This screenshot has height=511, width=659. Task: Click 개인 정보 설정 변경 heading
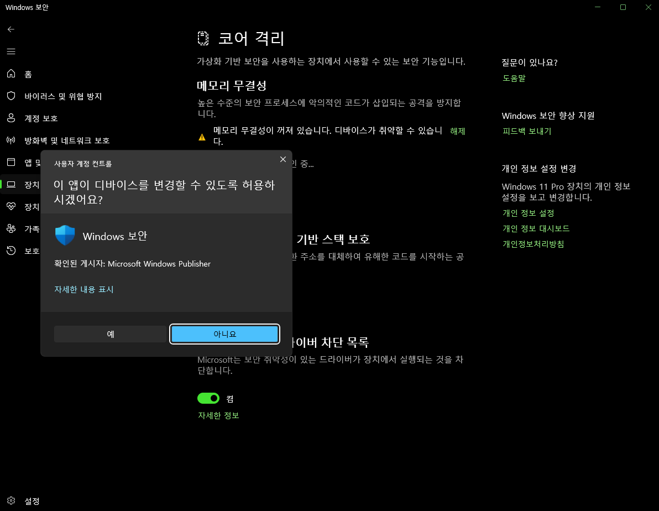pyautogui.click(x=539, y=169)
